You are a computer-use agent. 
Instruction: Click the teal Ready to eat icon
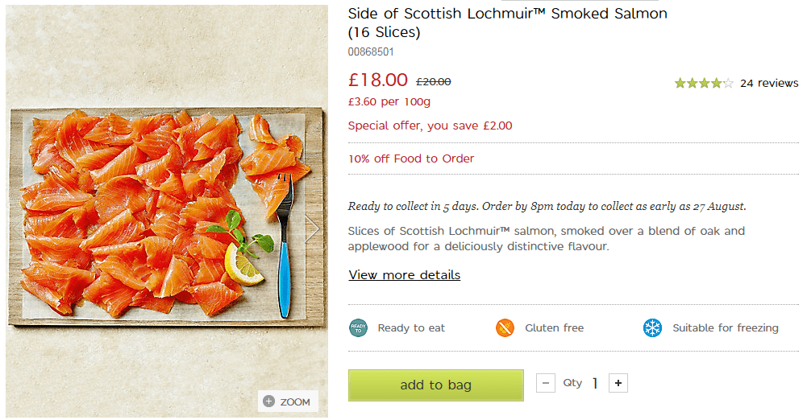358,327
